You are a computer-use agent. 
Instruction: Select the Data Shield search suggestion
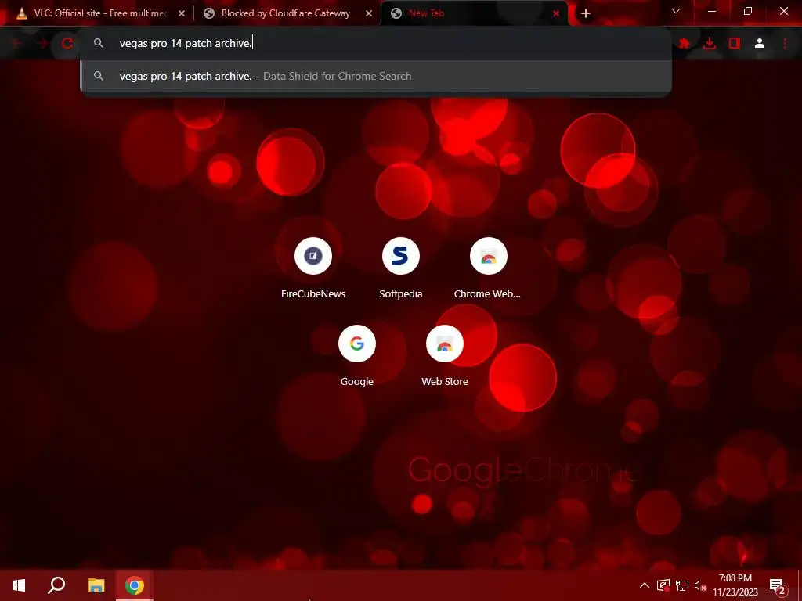click(376, 76)
